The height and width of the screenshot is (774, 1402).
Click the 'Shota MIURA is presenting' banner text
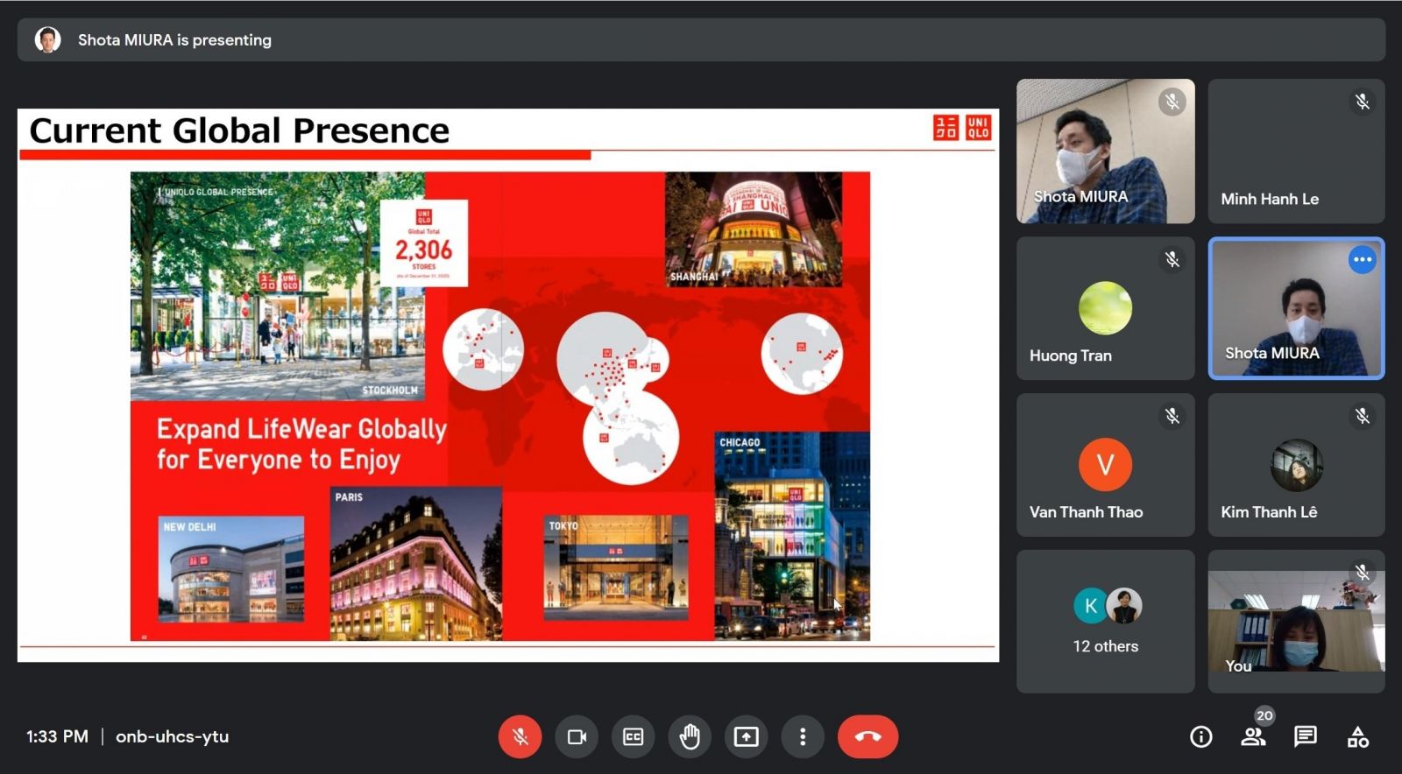pyautogui.click(x=174, y=39)
